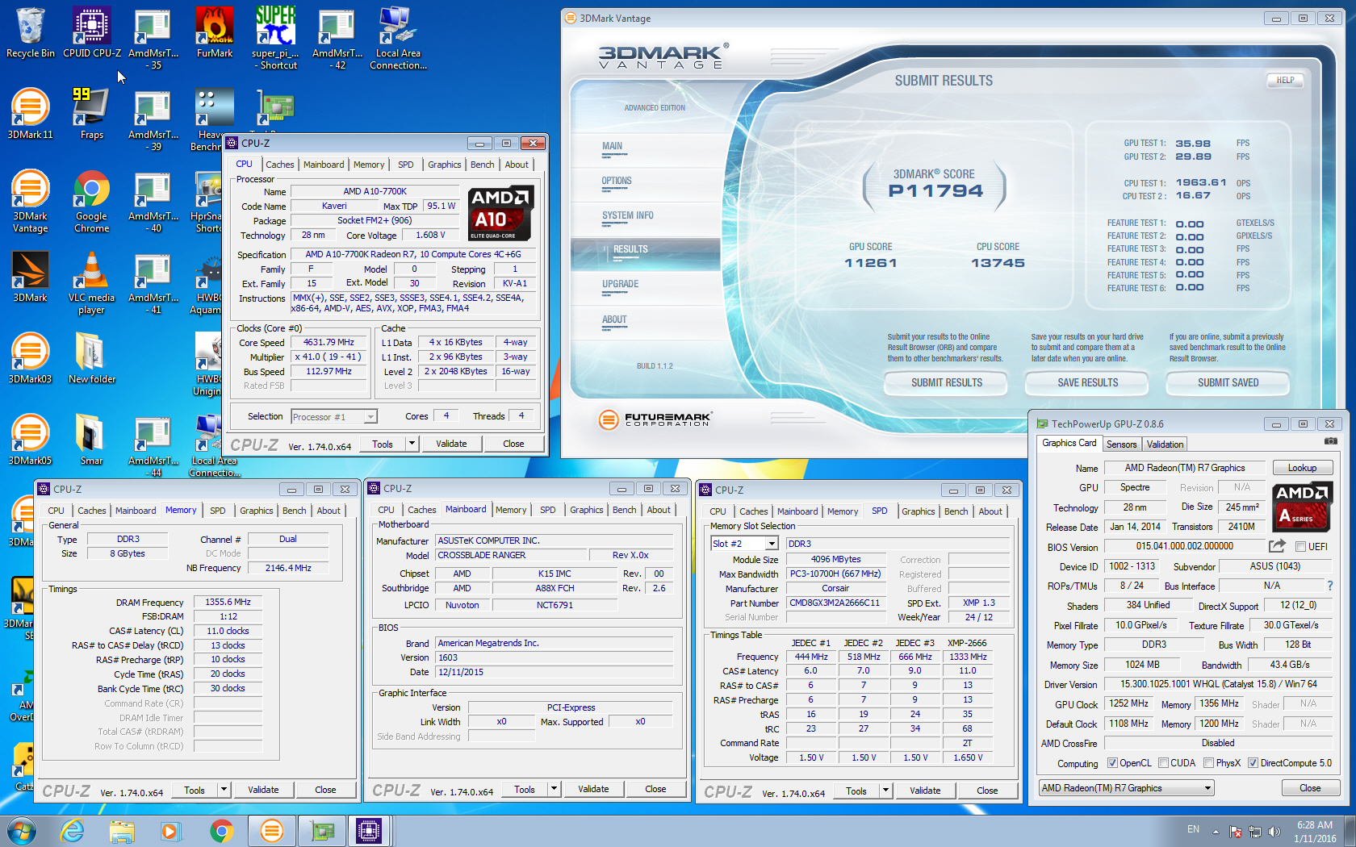Select the ABOUT menu in 3DMark Vantage
The width and height of the screenshot is (1356, 847).
click(614, 320)
